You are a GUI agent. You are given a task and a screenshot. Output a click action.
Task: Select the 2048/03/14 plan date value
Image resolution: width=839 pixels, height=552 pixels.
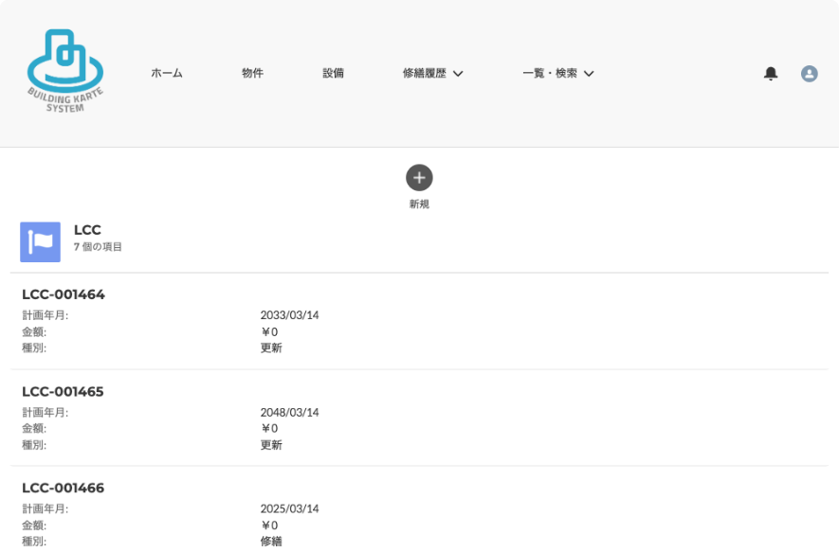click(x=289, y=413)
